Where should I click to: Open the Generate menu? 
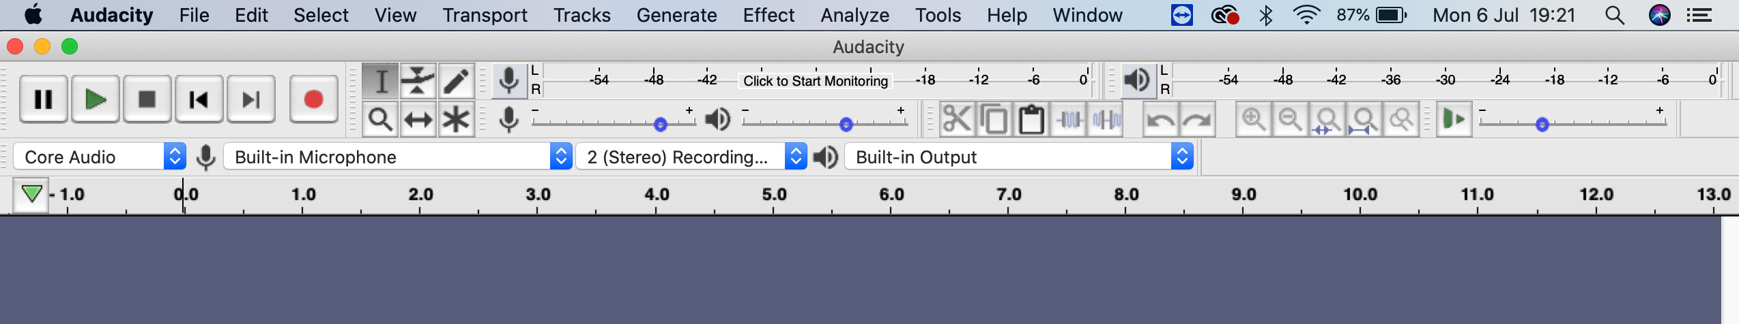click(x=676, y=15)
